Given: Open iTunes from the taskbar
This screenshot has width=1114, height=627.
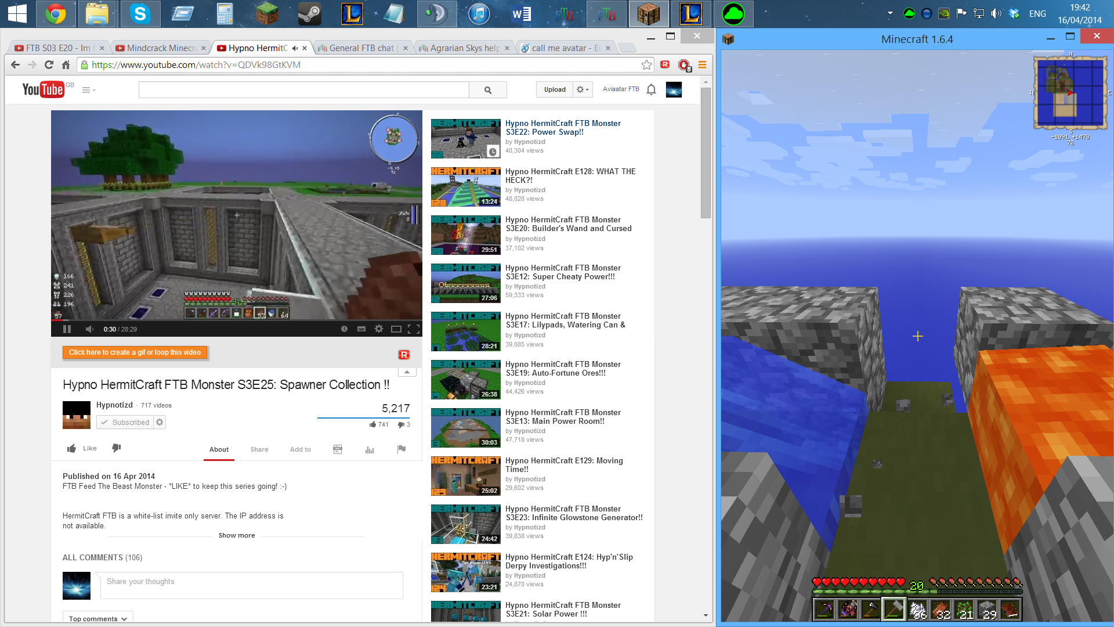Looking at the screenshot, I should [x=479, y=14].
